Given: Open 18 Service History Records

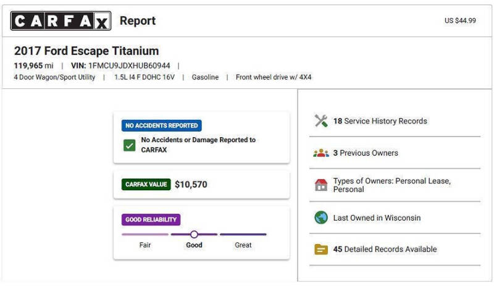Looking at the screenshot, I should (395, 121).
